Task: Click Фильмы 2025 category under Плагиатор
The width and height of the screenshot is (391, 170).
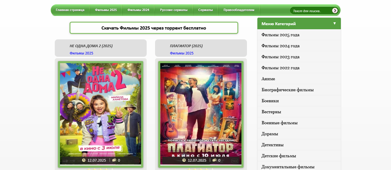Action: click(182, 53)
